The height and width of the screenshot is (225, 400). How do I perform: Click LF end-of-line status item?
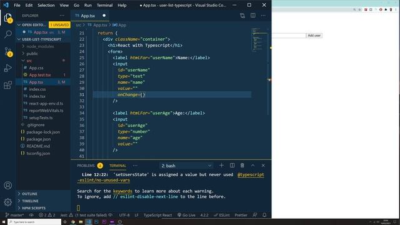click(x=136, y=215)
